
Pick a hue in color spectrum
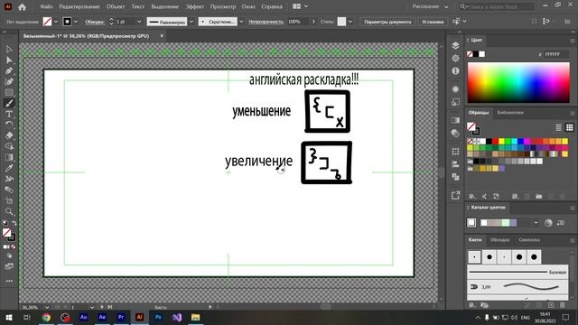click(x=518, y=82)
